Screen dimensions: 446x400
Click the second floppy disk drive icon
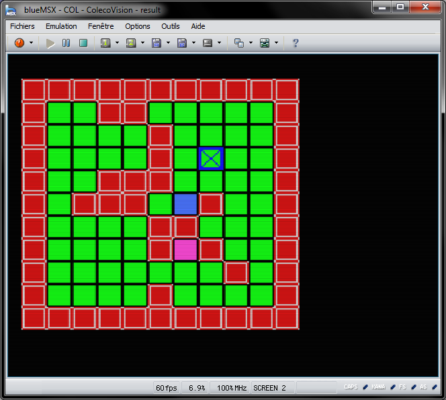click(182, 43)
